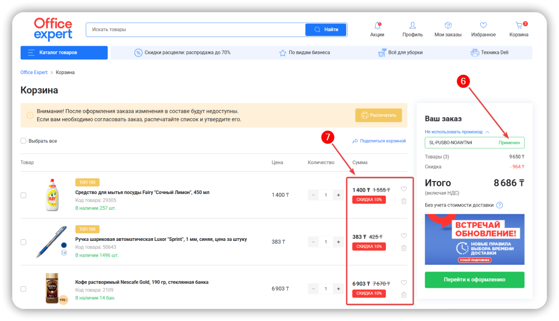Add Fairy dish soap to favorites
This screenshot has width=559, height=321.
(x=403, y=189)
